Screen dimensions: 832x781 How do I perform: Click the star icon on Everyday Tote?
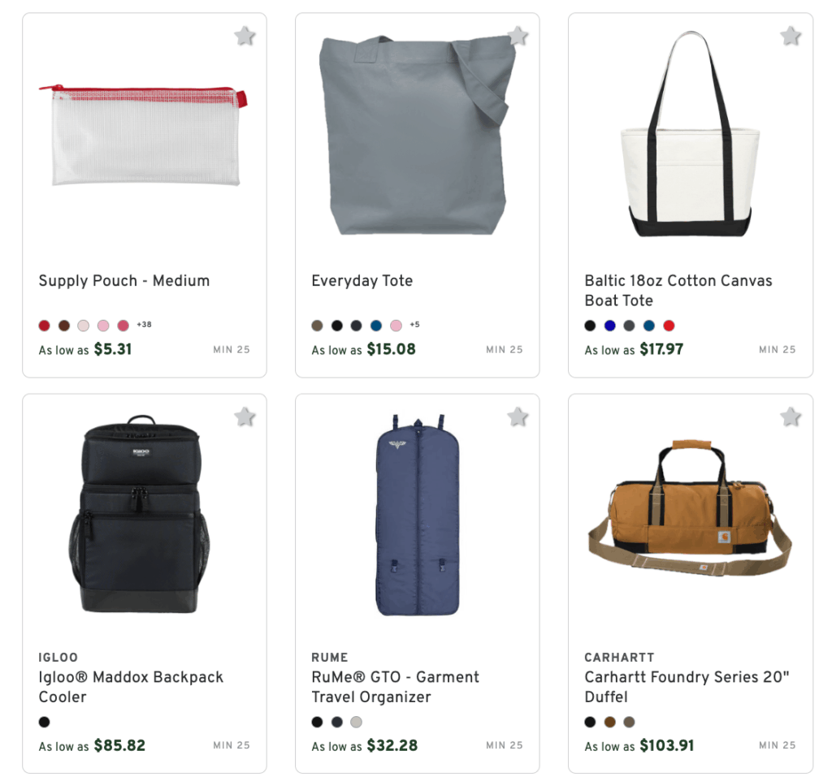[518, 36]
